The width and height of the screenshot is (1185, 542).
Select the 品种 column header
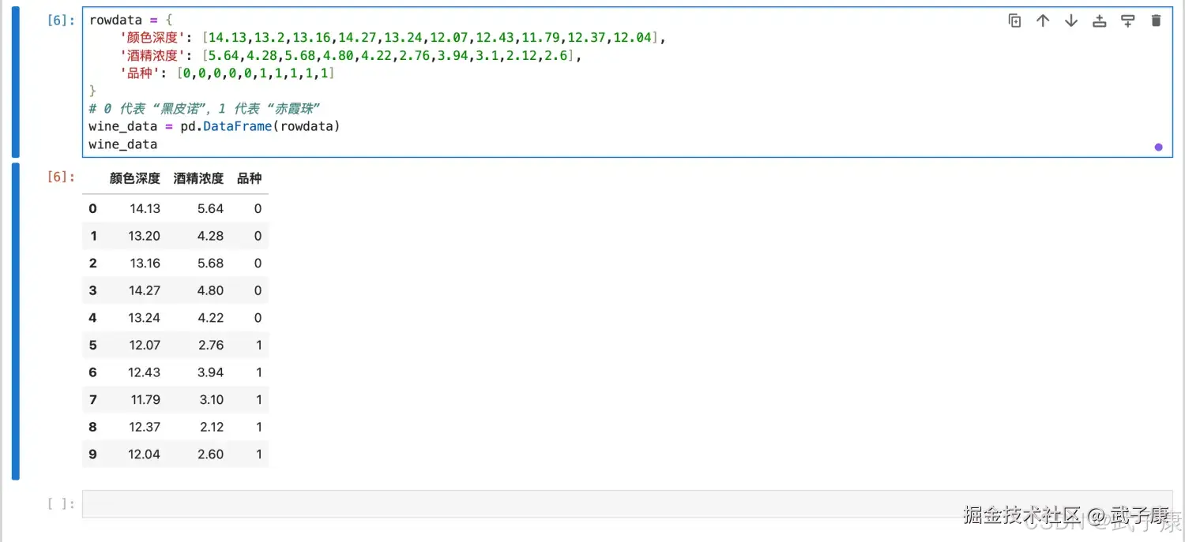coord(250,178)
